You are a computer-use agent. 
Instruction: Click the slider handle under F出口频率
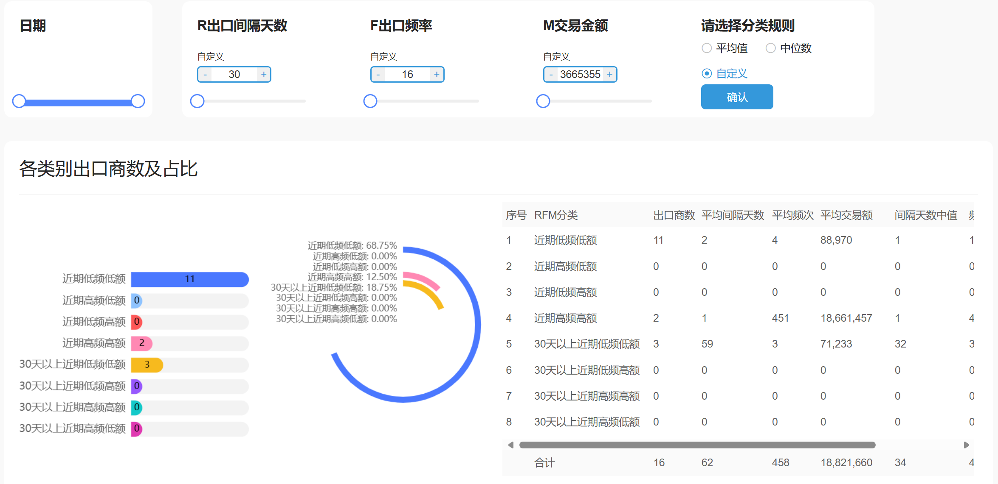[x=370, y=101]
